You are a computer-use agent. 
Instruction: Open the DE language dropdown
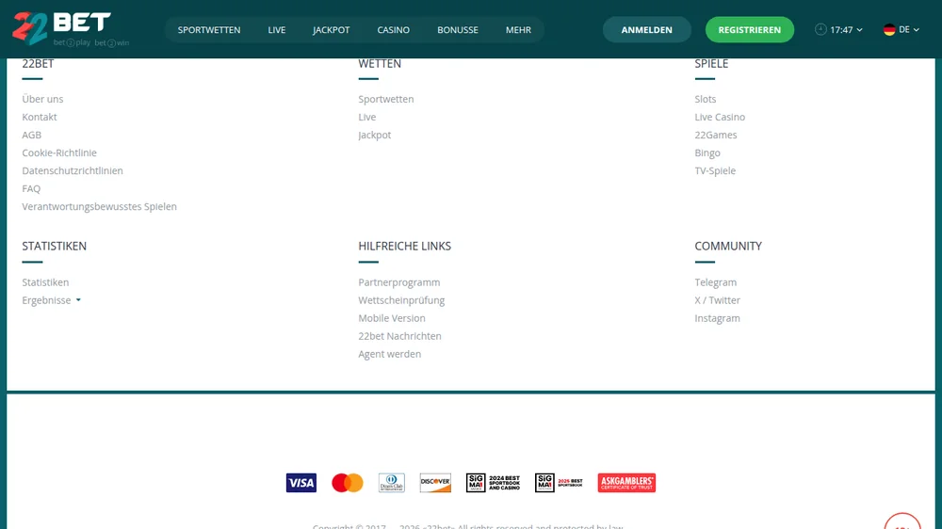901,29
